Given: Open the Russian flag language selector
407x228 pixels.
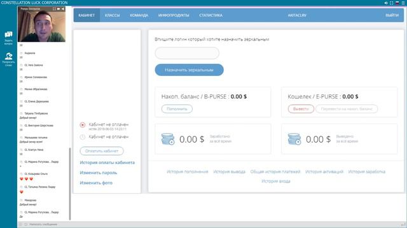Looking at the screenshot, I should point(397,3).
